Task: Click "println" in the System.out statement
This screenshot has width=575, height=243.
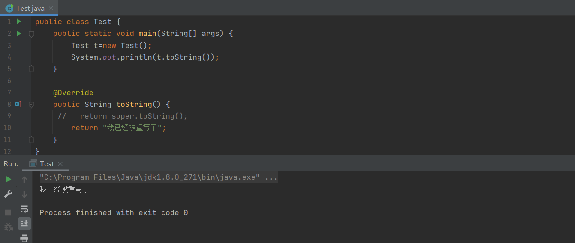Action: pos(136,57)
